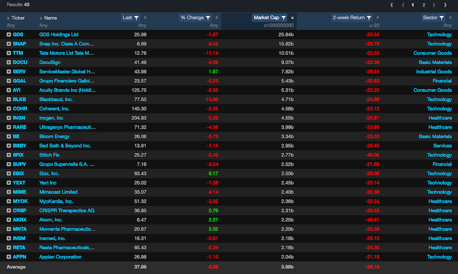
Task: Expand the TTM row plus icon
Action: coord(9,53)
